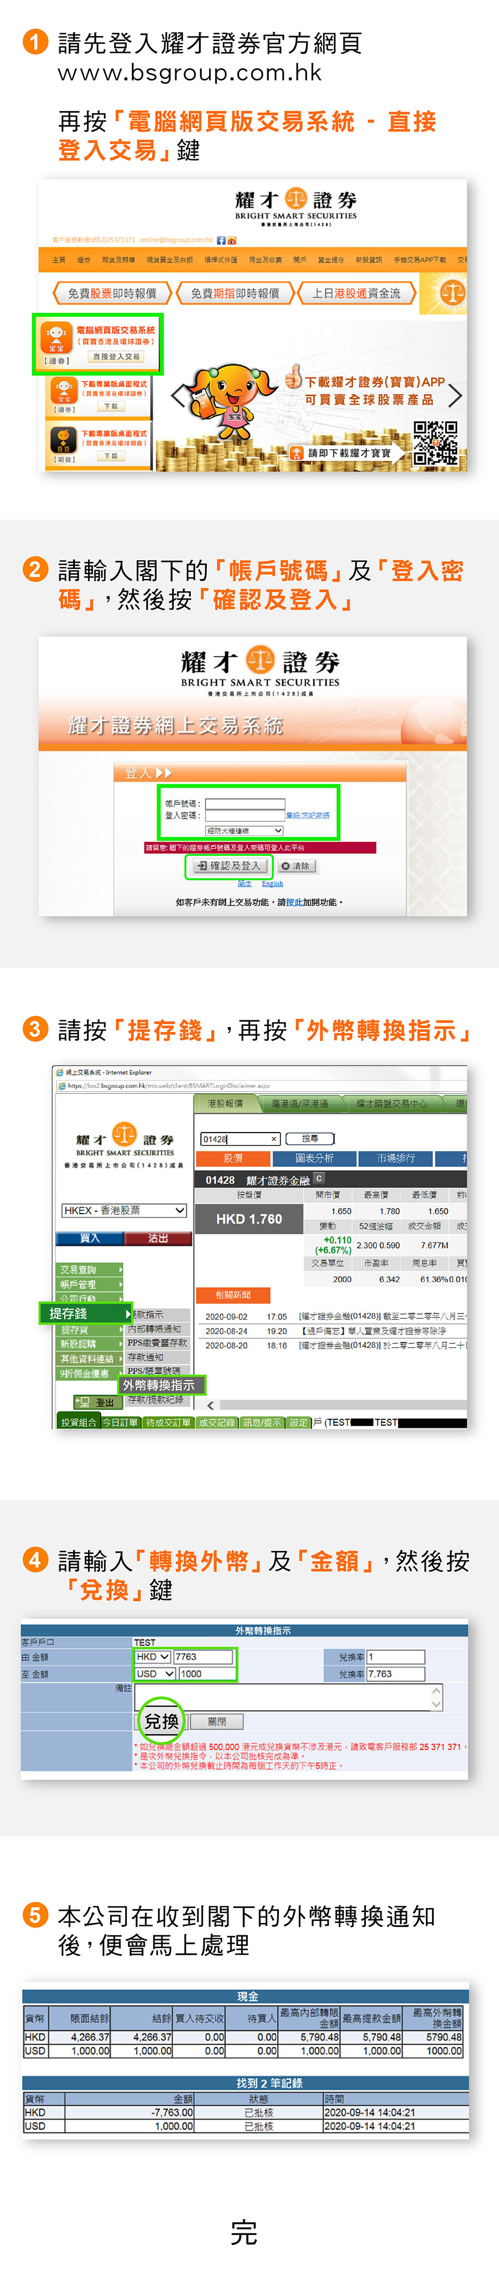Click the Facebook icon in site header
Screen dimensions: 499x2295
[221, 240]
